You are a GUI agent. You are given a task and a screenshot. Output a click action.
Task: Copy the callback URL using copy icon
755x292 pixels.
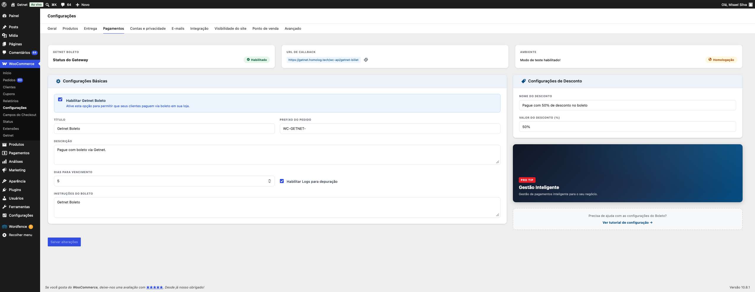coord(366,60)
